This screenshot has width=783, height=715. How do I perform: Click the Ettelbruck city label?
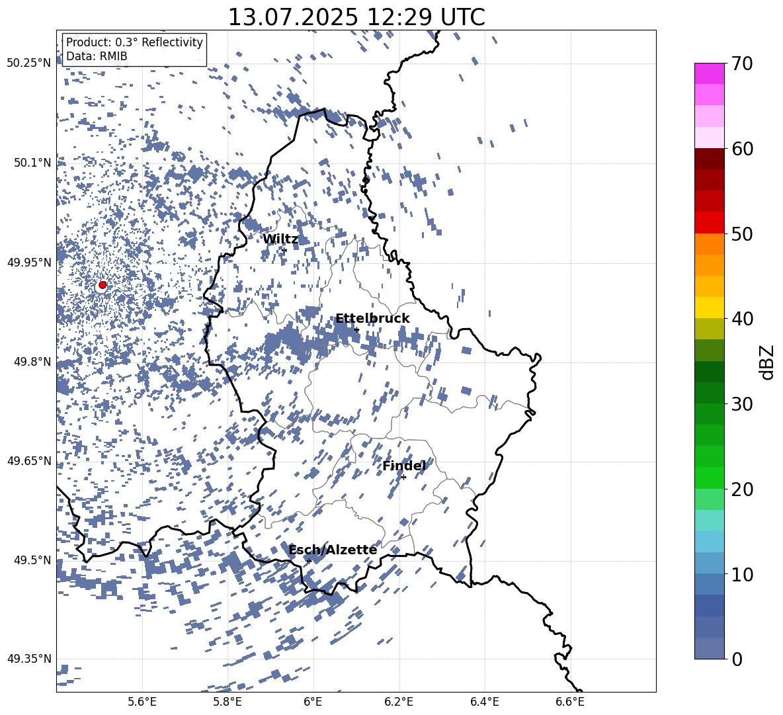pos(372,319)
